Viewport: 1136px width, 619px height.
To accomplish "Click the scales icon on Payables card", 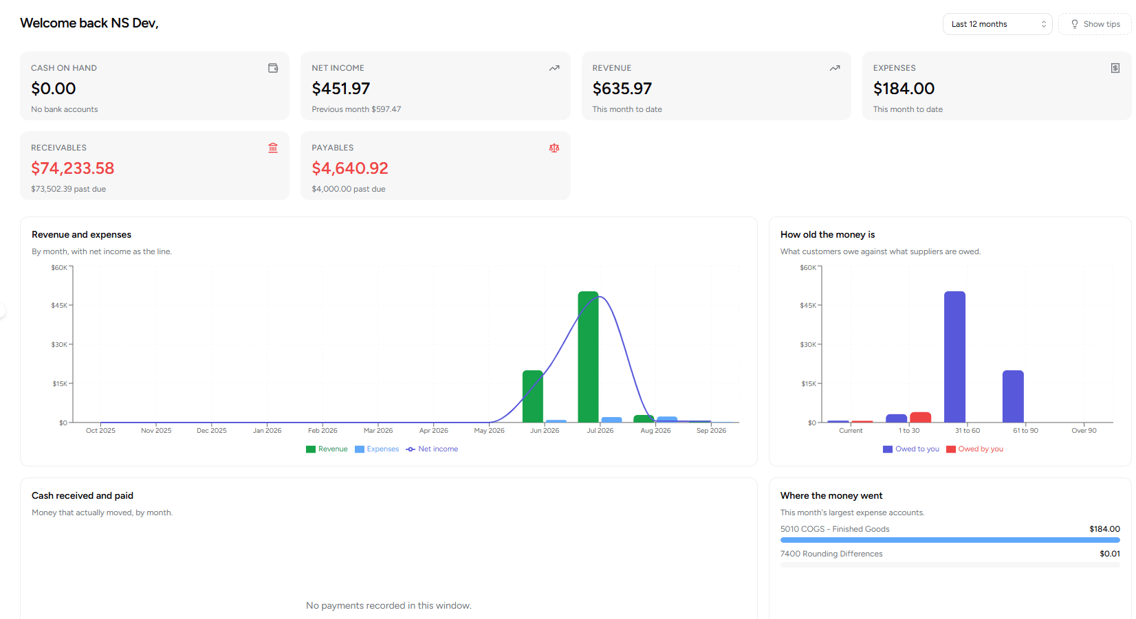I will click(x=554, y=148).
